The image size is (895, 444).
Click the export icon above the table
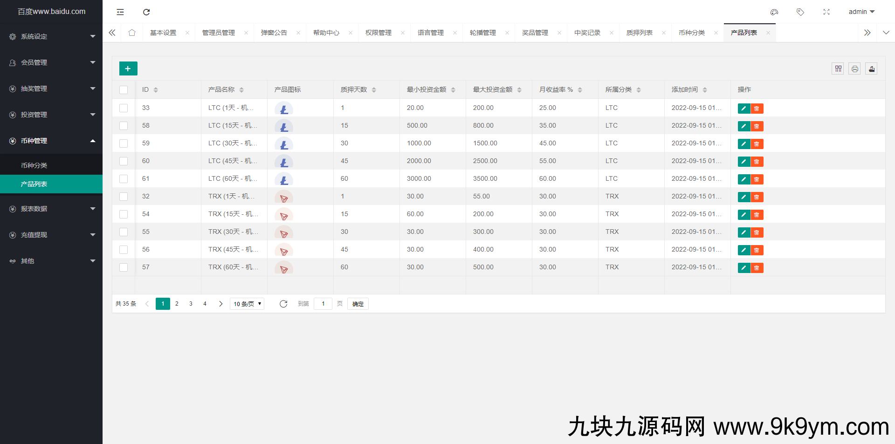pyautogui.click(x=871, y=68)
